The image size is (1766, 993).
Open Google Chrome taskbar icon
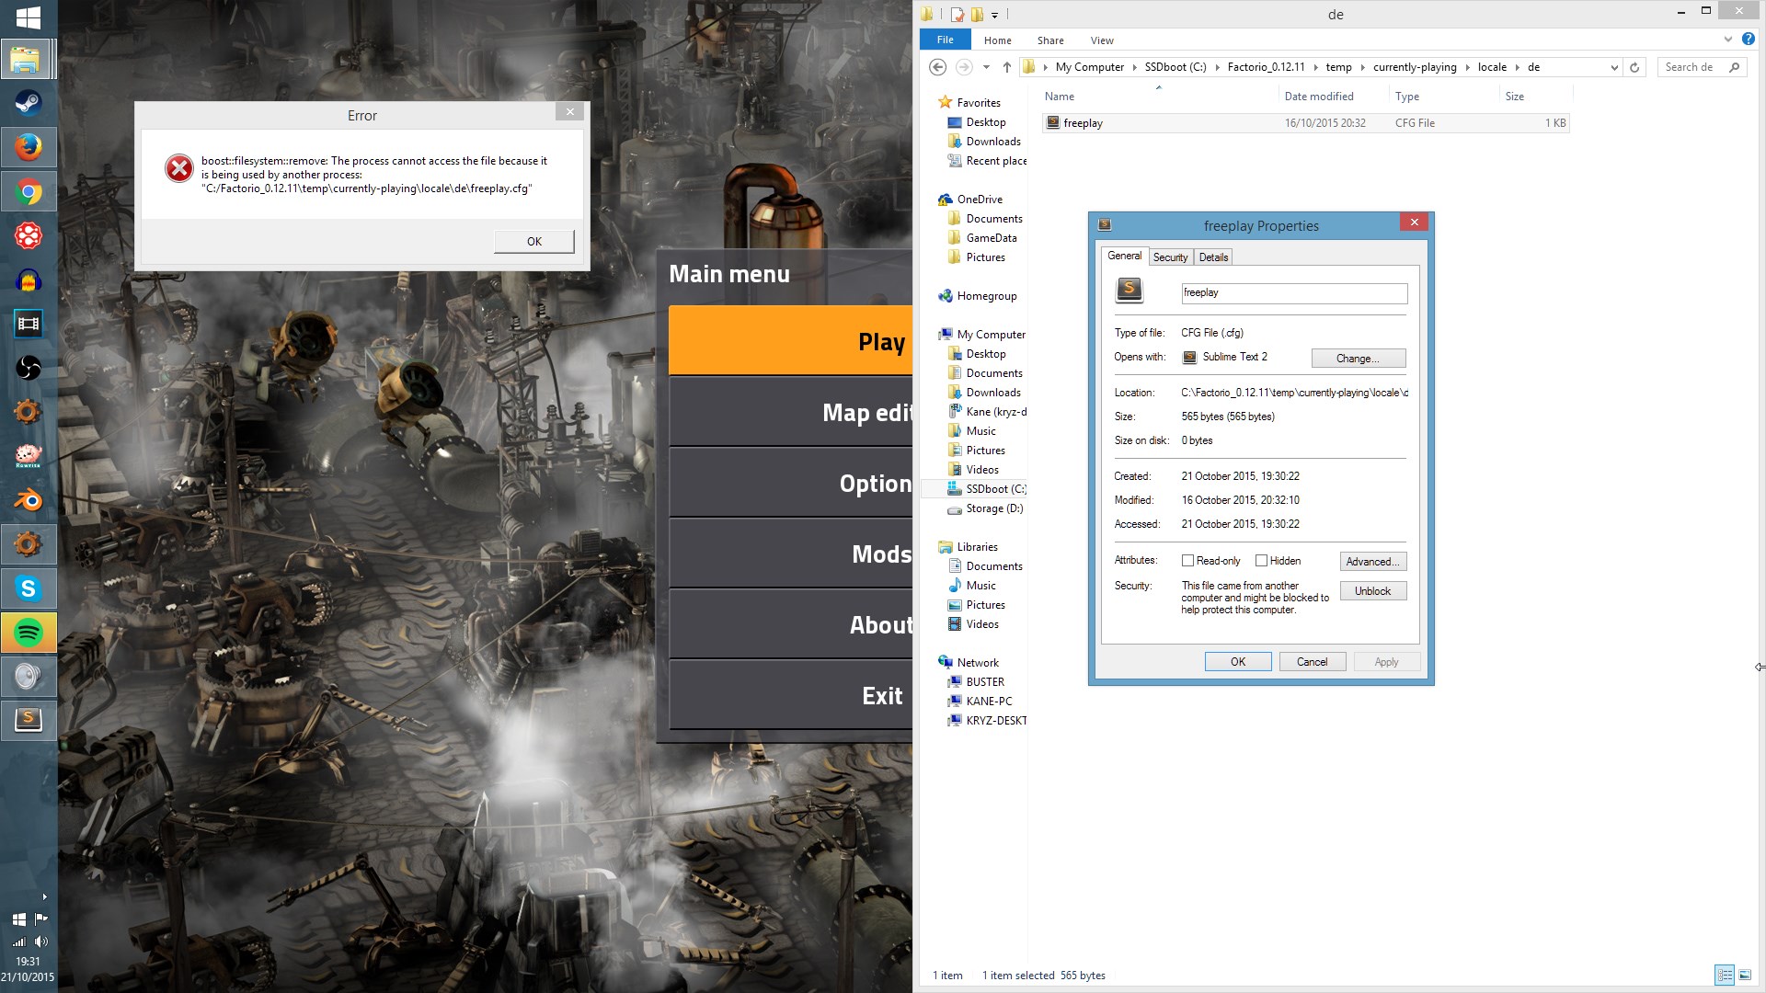(x=28, y=191)
